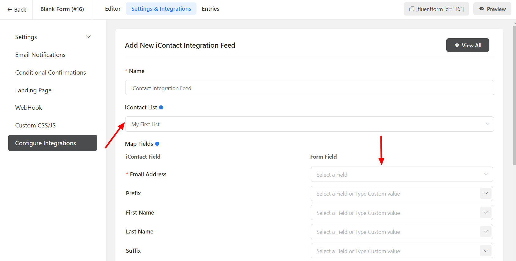Click the View All button
Screen dimensions: 516x261
pyautogui.click(x=467, y=45)
